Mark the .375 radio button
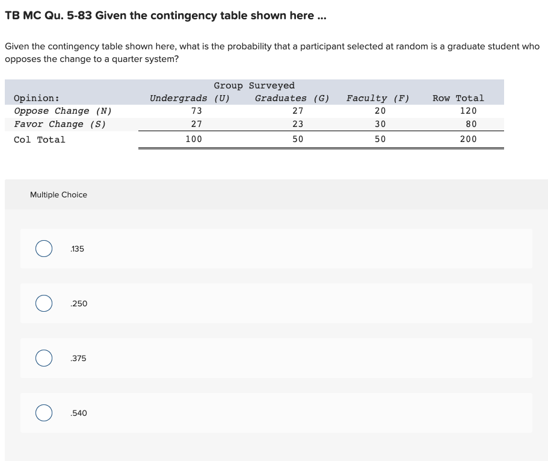The width and height of the screenshot is (548, 461). point(44,358)
